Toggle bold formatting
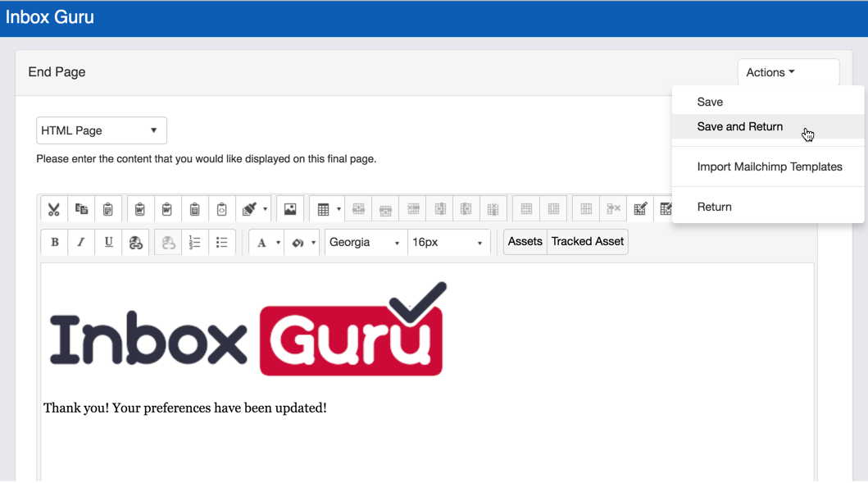Image resolution: width=868 pixels, height=483 pixels. (54, 242)
